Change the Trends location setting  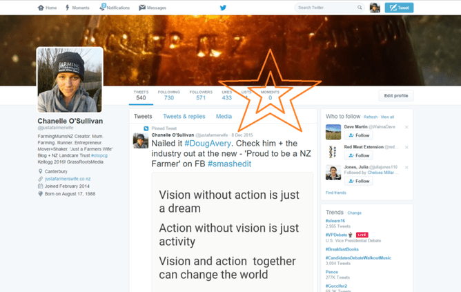pos(354,213)
